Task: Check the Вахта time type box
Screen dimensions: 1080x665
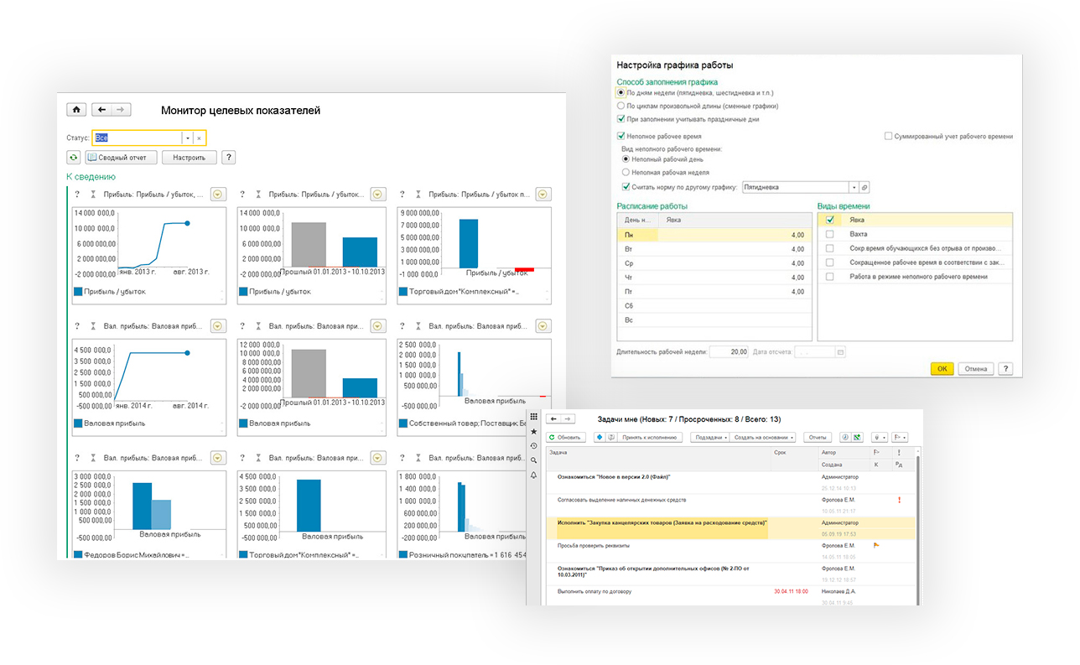Action: click(829, 234)
